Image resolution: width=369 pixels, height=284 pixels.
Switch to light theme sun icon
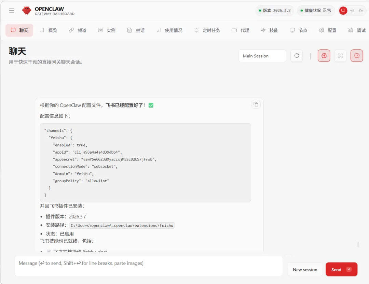[352, 11]
